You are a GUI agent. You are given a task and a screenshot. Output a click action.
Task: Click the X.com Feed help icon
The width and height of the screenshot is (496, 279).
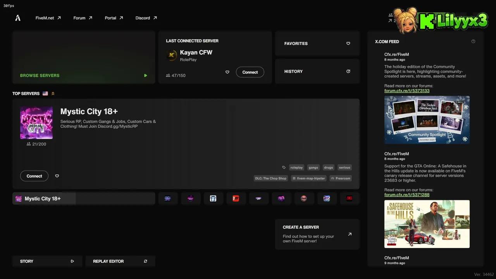(473, 41)
